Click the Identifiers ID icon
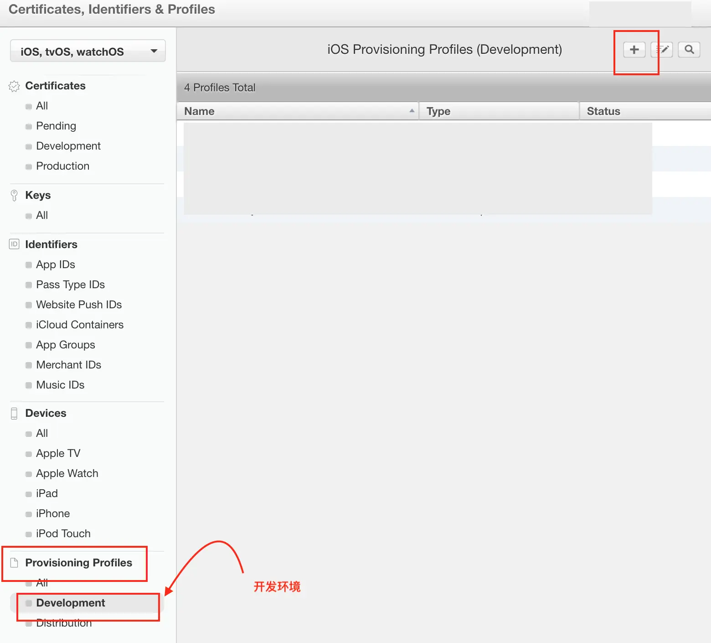The width and height of the screenshot is (711, 643). coord(14,244)
